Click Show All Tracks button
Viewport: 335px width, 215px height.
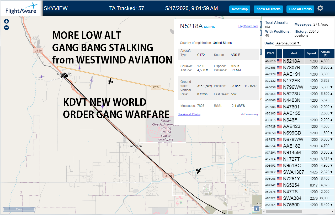268,9
